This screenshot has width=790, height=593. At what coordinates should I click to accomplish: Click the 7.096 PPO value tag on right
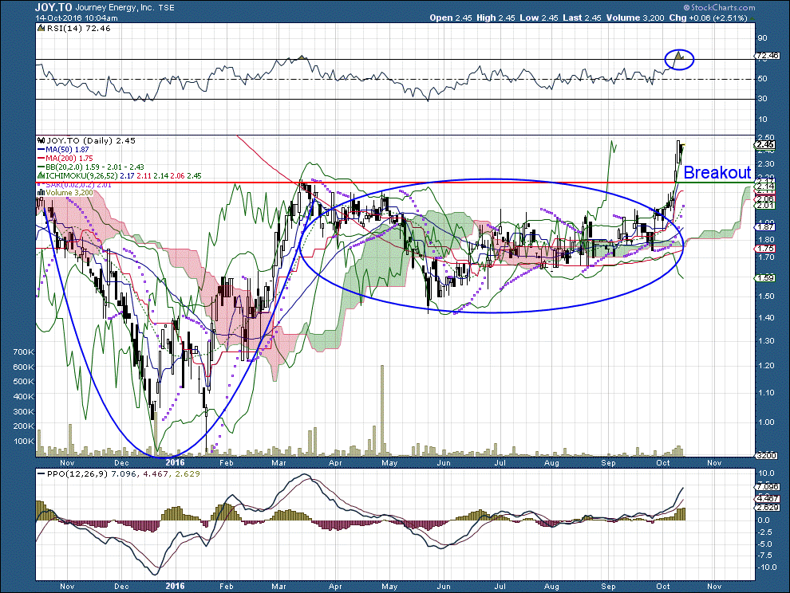(768, 487)
